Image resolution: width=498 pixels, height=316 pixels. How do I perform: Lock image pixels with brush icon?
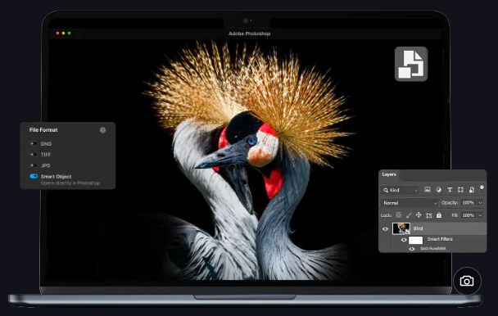[409, 215]
